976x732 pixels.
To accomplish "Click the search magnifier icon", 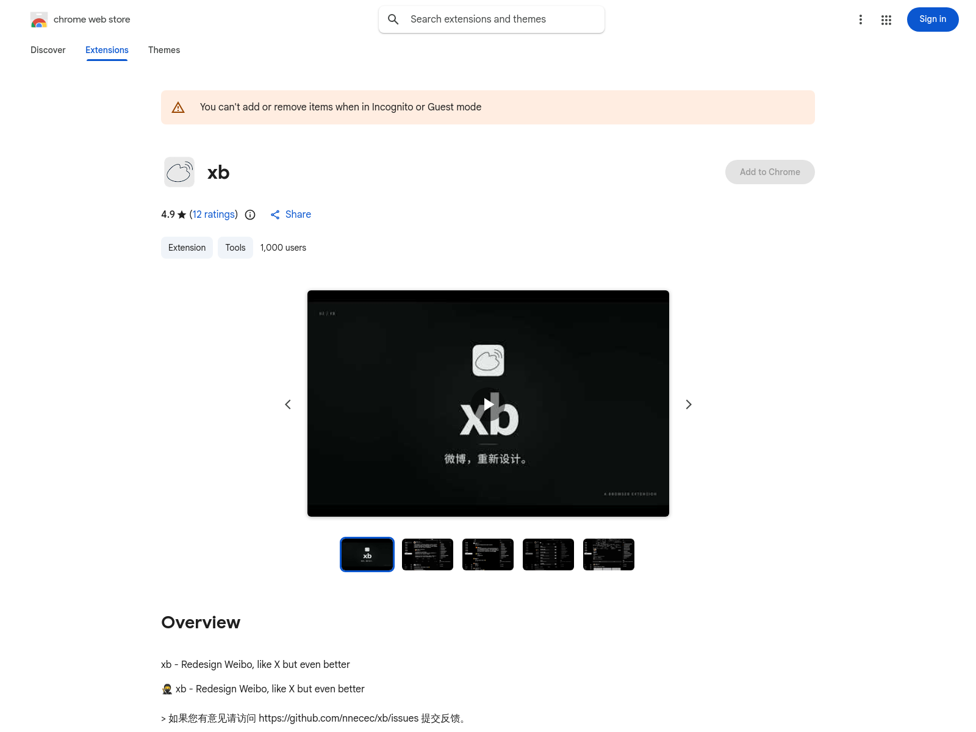I will [393, 20].
